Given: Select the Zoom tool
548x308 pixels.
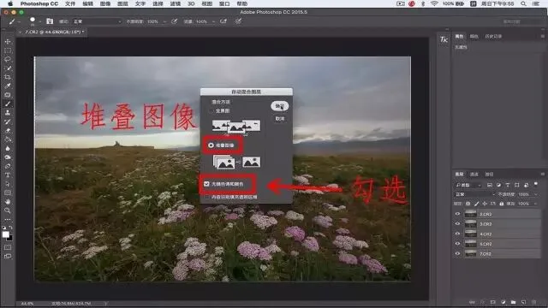Looking at the screenshot, I should point(8,210).
